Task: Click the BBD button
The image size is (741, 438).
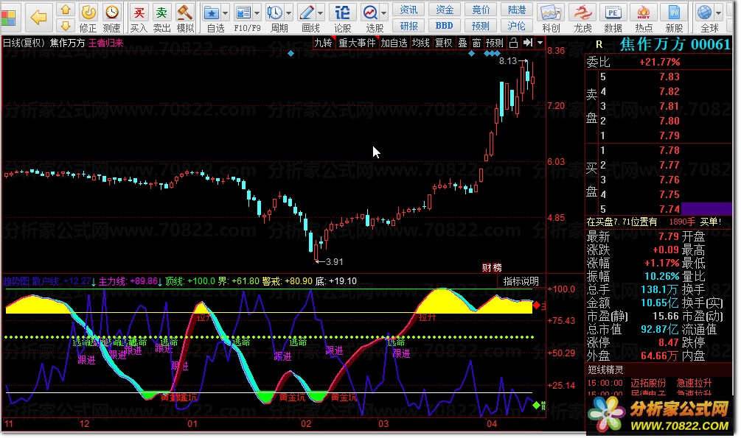Action: coord(444,26)
